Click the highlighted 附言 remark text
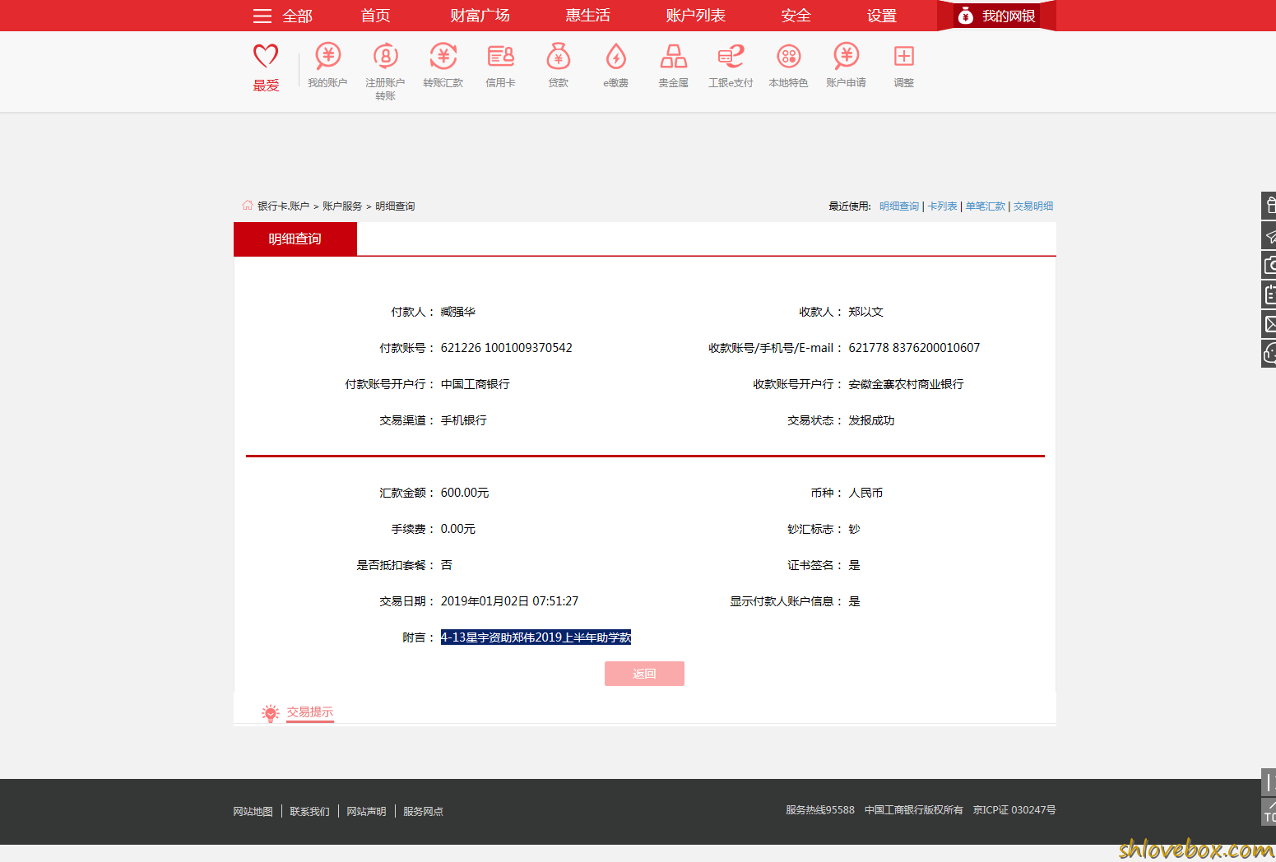Image resolution: width=1276 pixels, height=862 pixels. [536, 637]
